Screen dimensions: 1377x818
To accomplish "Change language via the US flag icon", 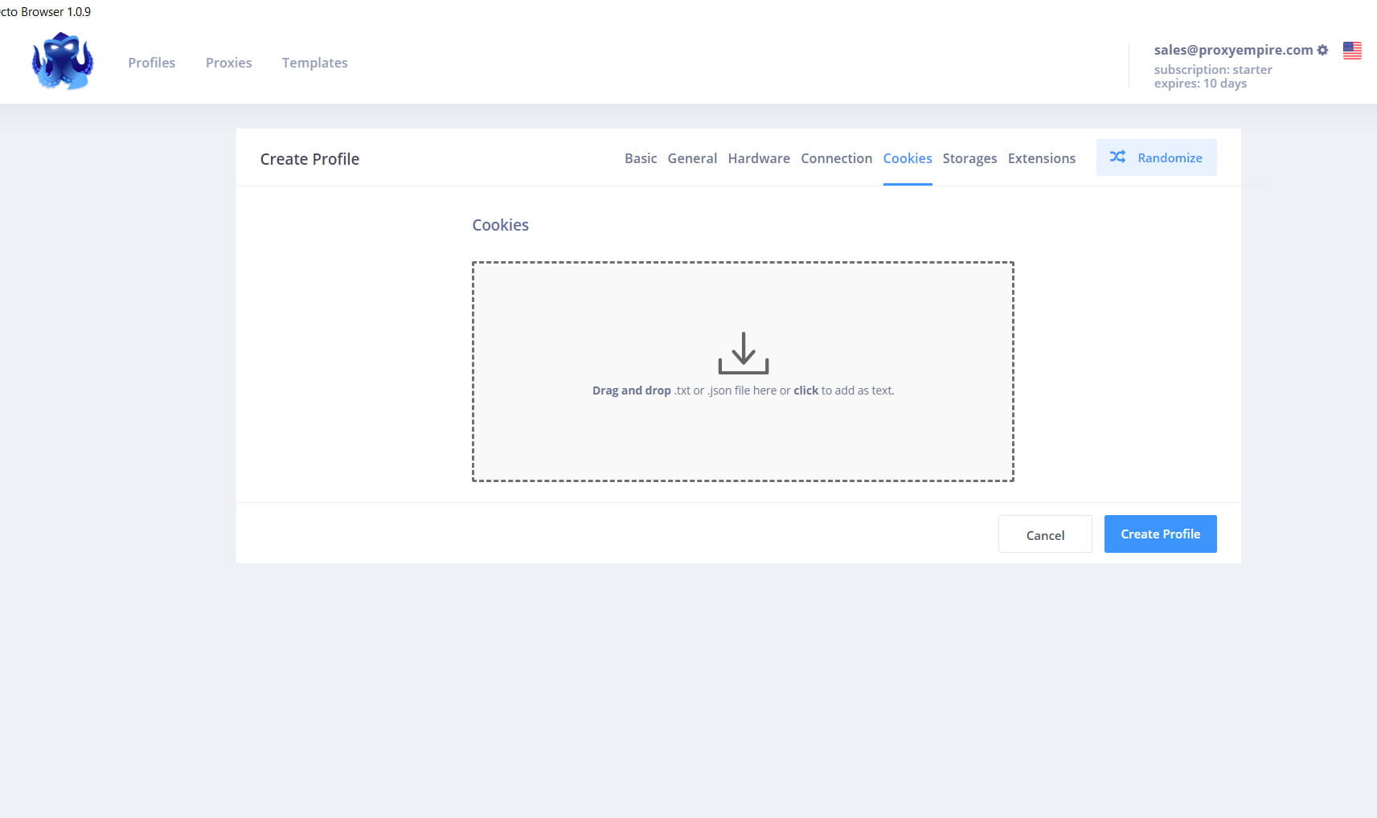I will pyautogui.click(x=1352, y=51).
